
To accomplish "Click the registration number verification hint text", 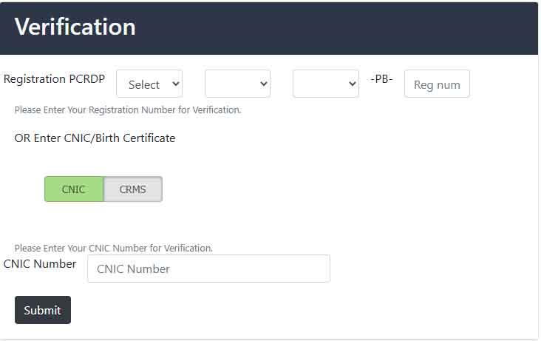I will [x=128, y=110].
